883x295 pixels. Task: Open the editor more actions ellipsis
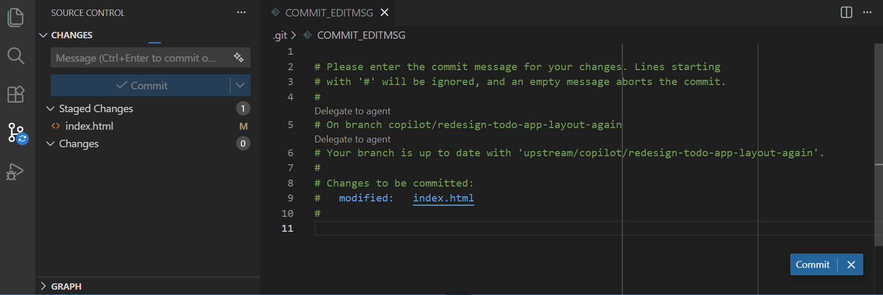click(868, 12)
